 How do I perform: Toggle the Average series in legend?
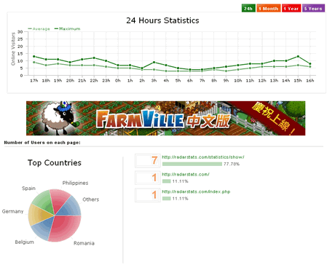[39, 28]
